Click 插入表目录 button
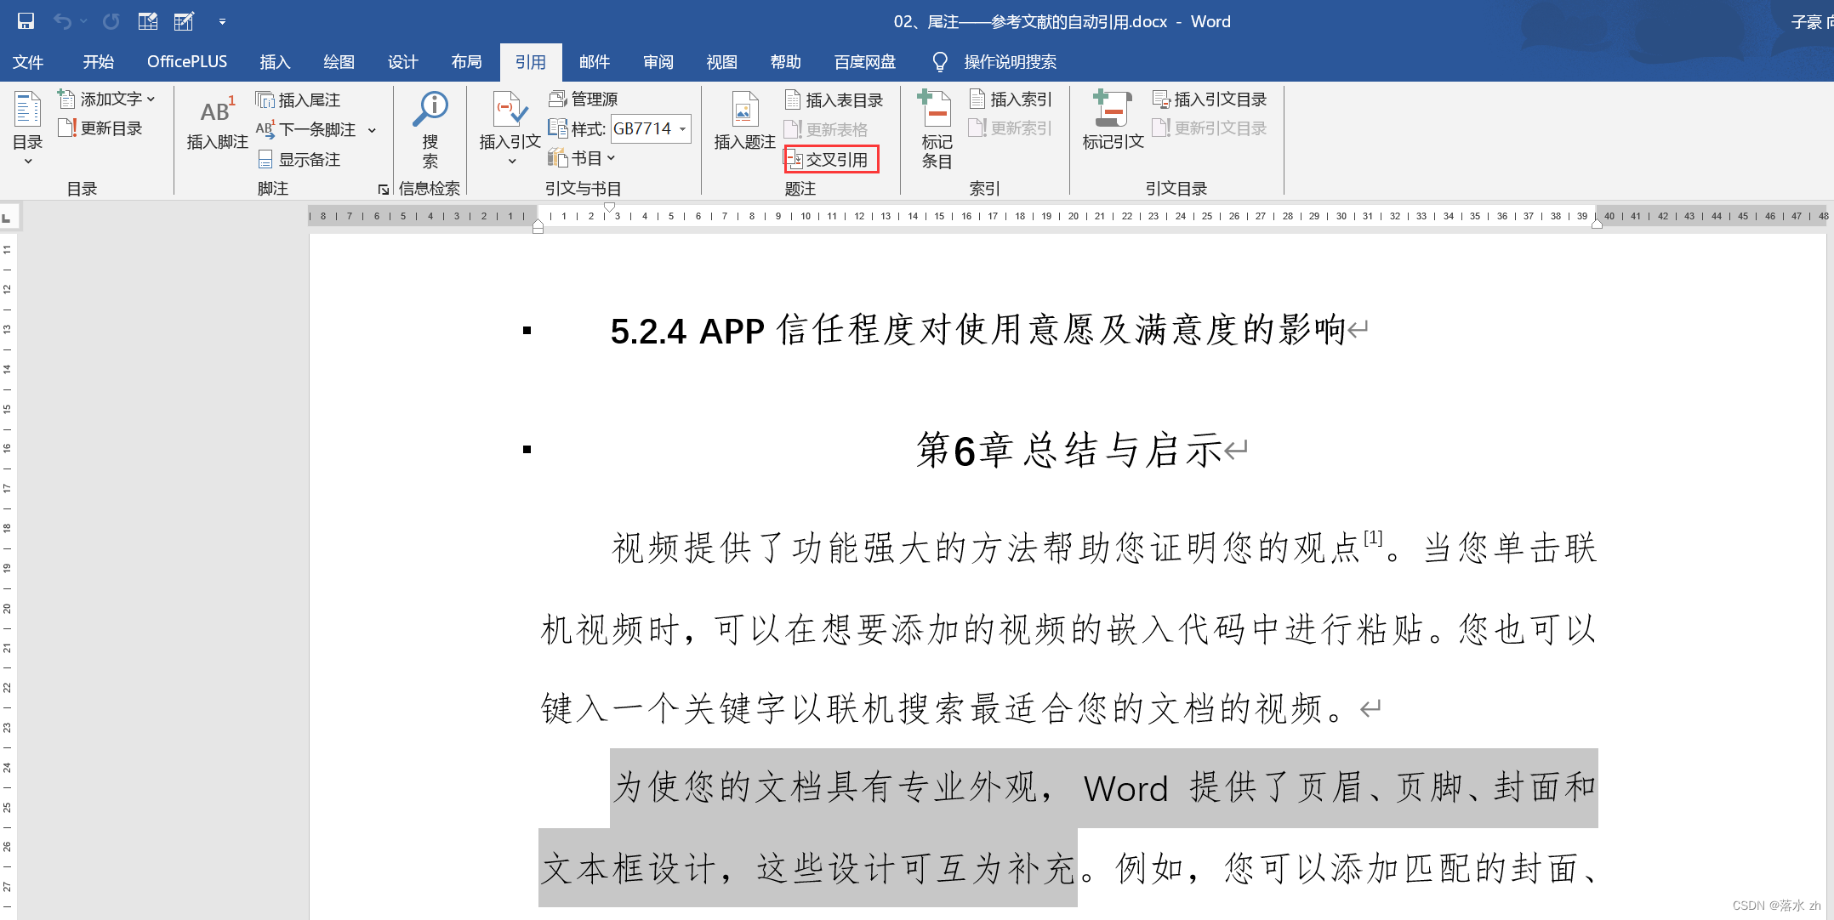The height and width of the screenshot is (920, 1834). click(834, 100)
